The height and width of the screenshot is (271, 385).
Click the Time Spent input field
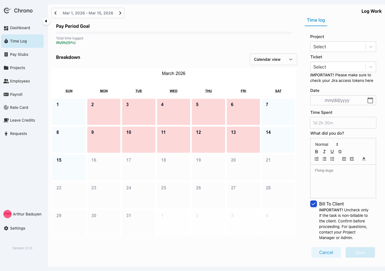(343, 123)
